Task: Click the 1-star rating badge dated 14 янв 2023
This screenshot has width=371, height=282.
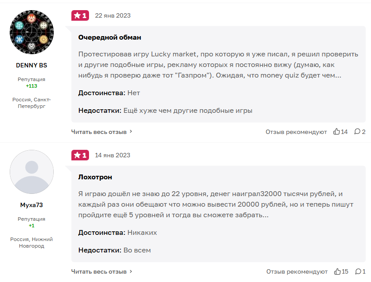Action: (80, 155)
